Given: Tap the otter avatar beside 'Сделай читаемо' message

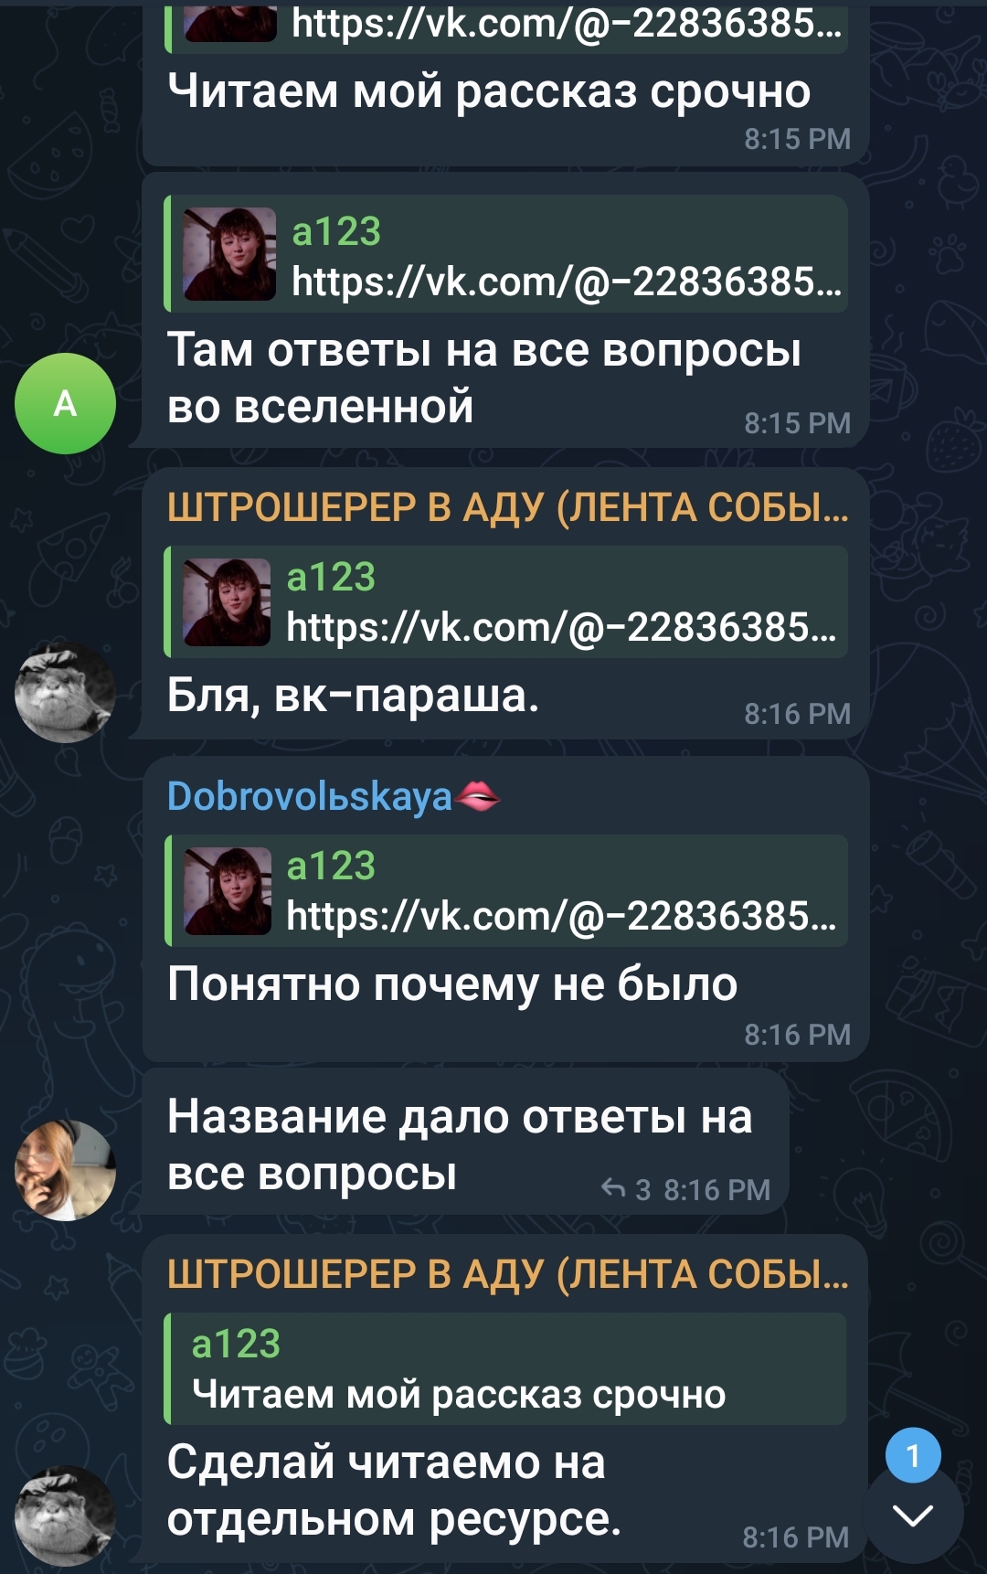Looking at the screenshot, I should [65, 1516].
